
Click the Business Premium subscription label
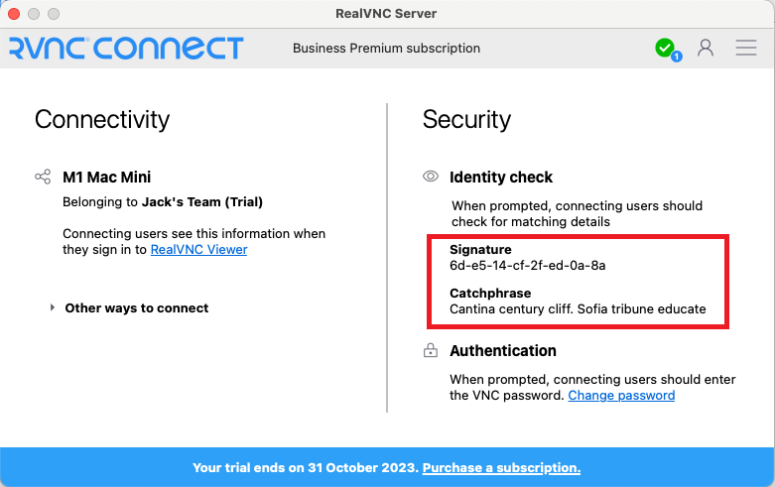[x=387, y=48]
